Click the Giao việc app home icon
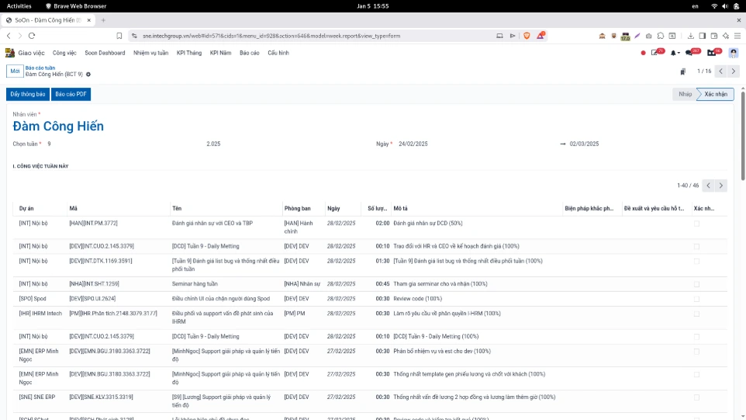The image size is (746, 420). pyautogui.click(x=10, y=53)
